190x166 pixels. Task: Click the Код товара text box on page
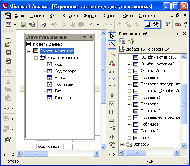pyautogui.click(x=86, y=147)
